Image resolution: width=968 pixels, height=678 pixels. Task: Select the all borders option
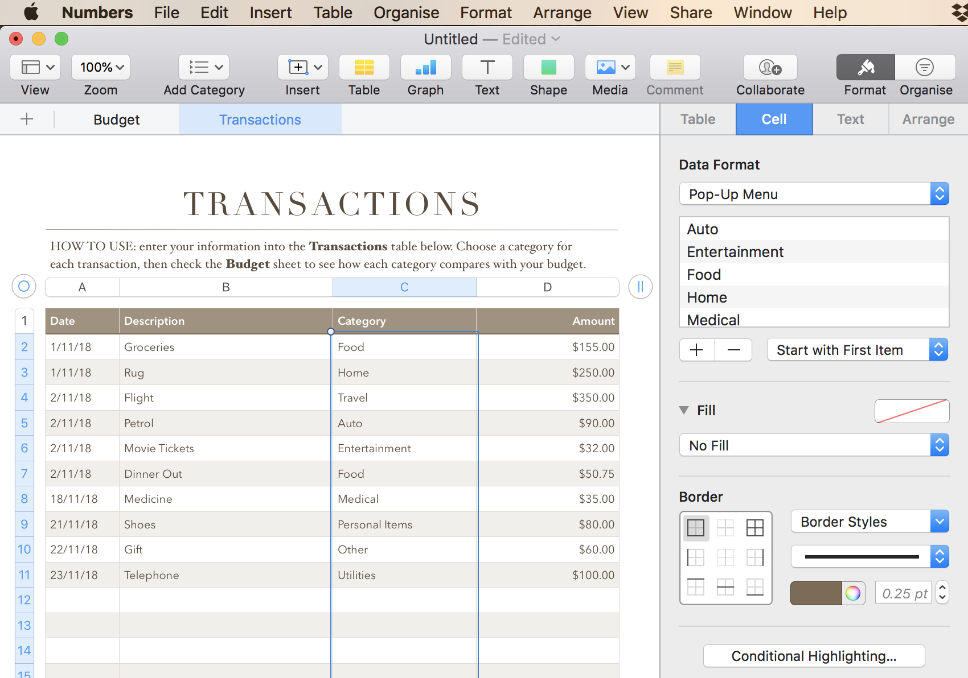click(755, 528)
